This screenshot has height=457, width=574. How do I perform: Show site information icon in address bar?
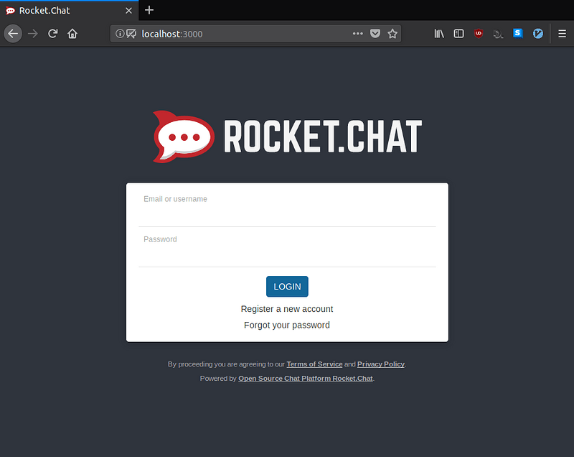tap(120, 34)
